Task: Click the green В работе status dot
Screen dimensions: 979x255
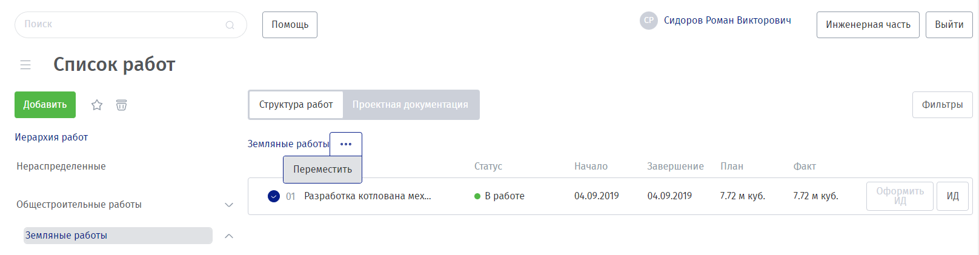Action: click(477, 196)
